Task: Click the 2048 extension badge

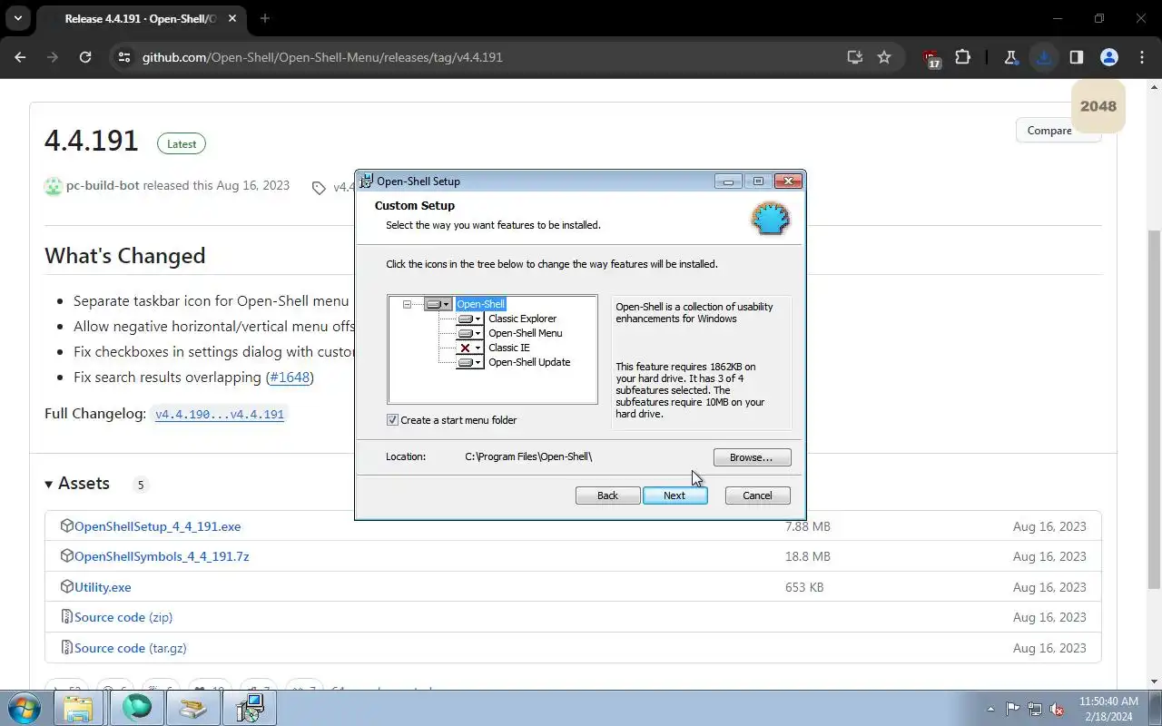Action: pyautogui.click(x=1098, y=106)
